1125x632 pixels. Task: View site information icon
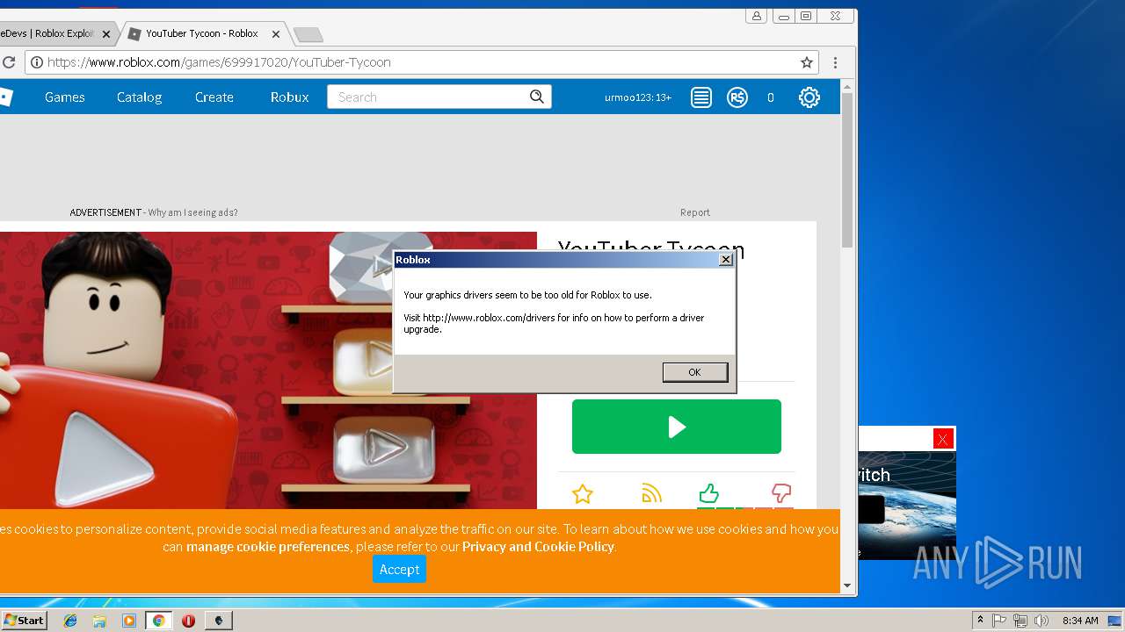coord(36,62)
